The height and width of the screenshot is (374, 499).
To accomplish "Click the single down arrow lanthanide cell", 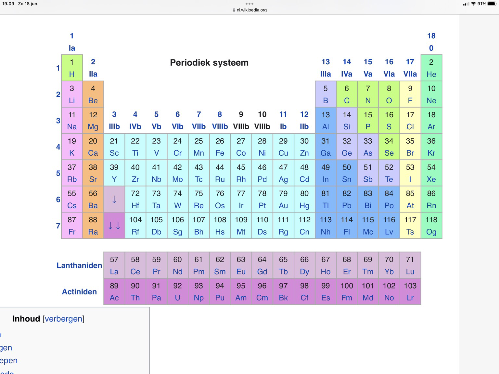I will click(114, 199).
